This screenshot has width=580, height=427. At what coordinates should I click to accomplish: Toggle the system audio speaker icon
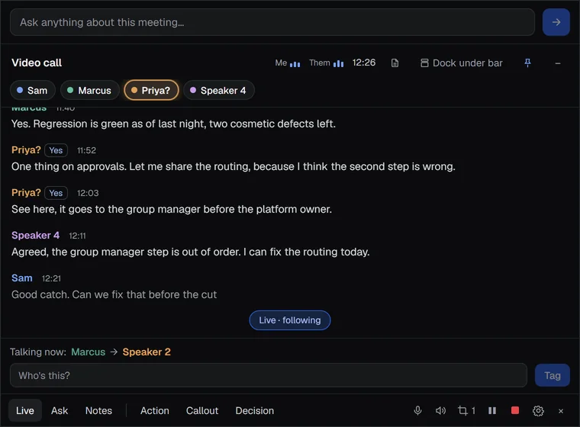440,410
